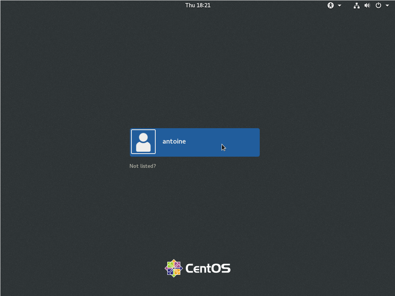
Task: Open the accessibility menu icon
Action: click(330, 5)
